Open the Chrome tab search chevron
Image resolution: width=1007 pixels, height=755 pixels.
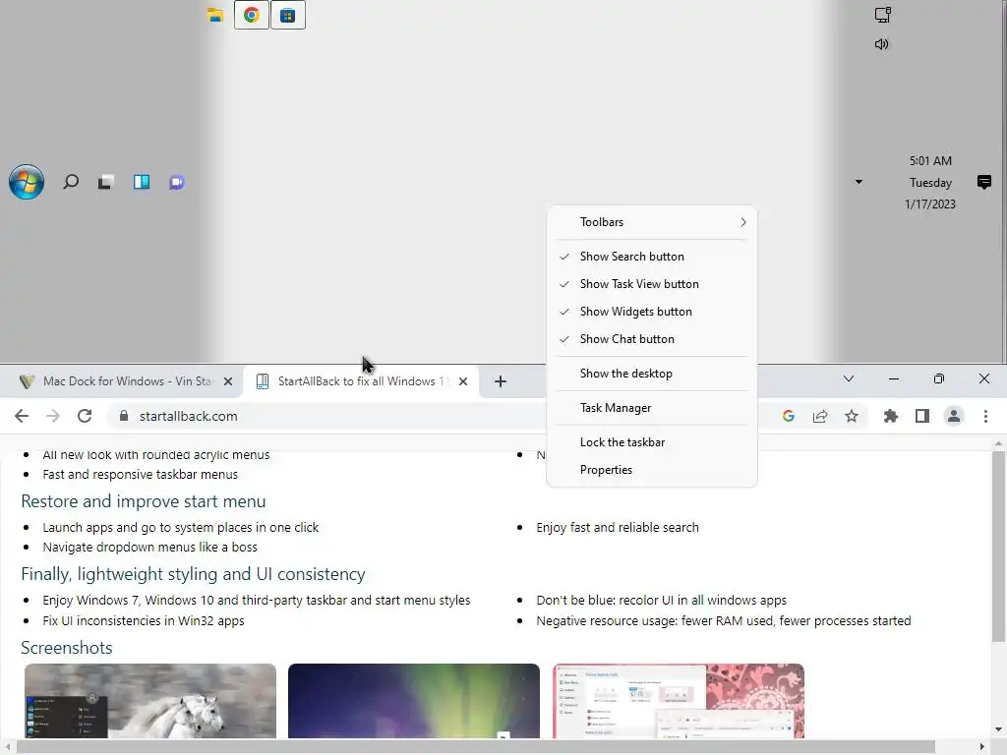tap(849, 378)
